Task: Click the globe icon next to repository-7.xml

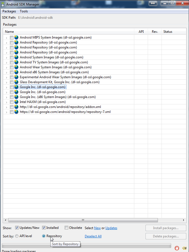Action: coord(17,112)
